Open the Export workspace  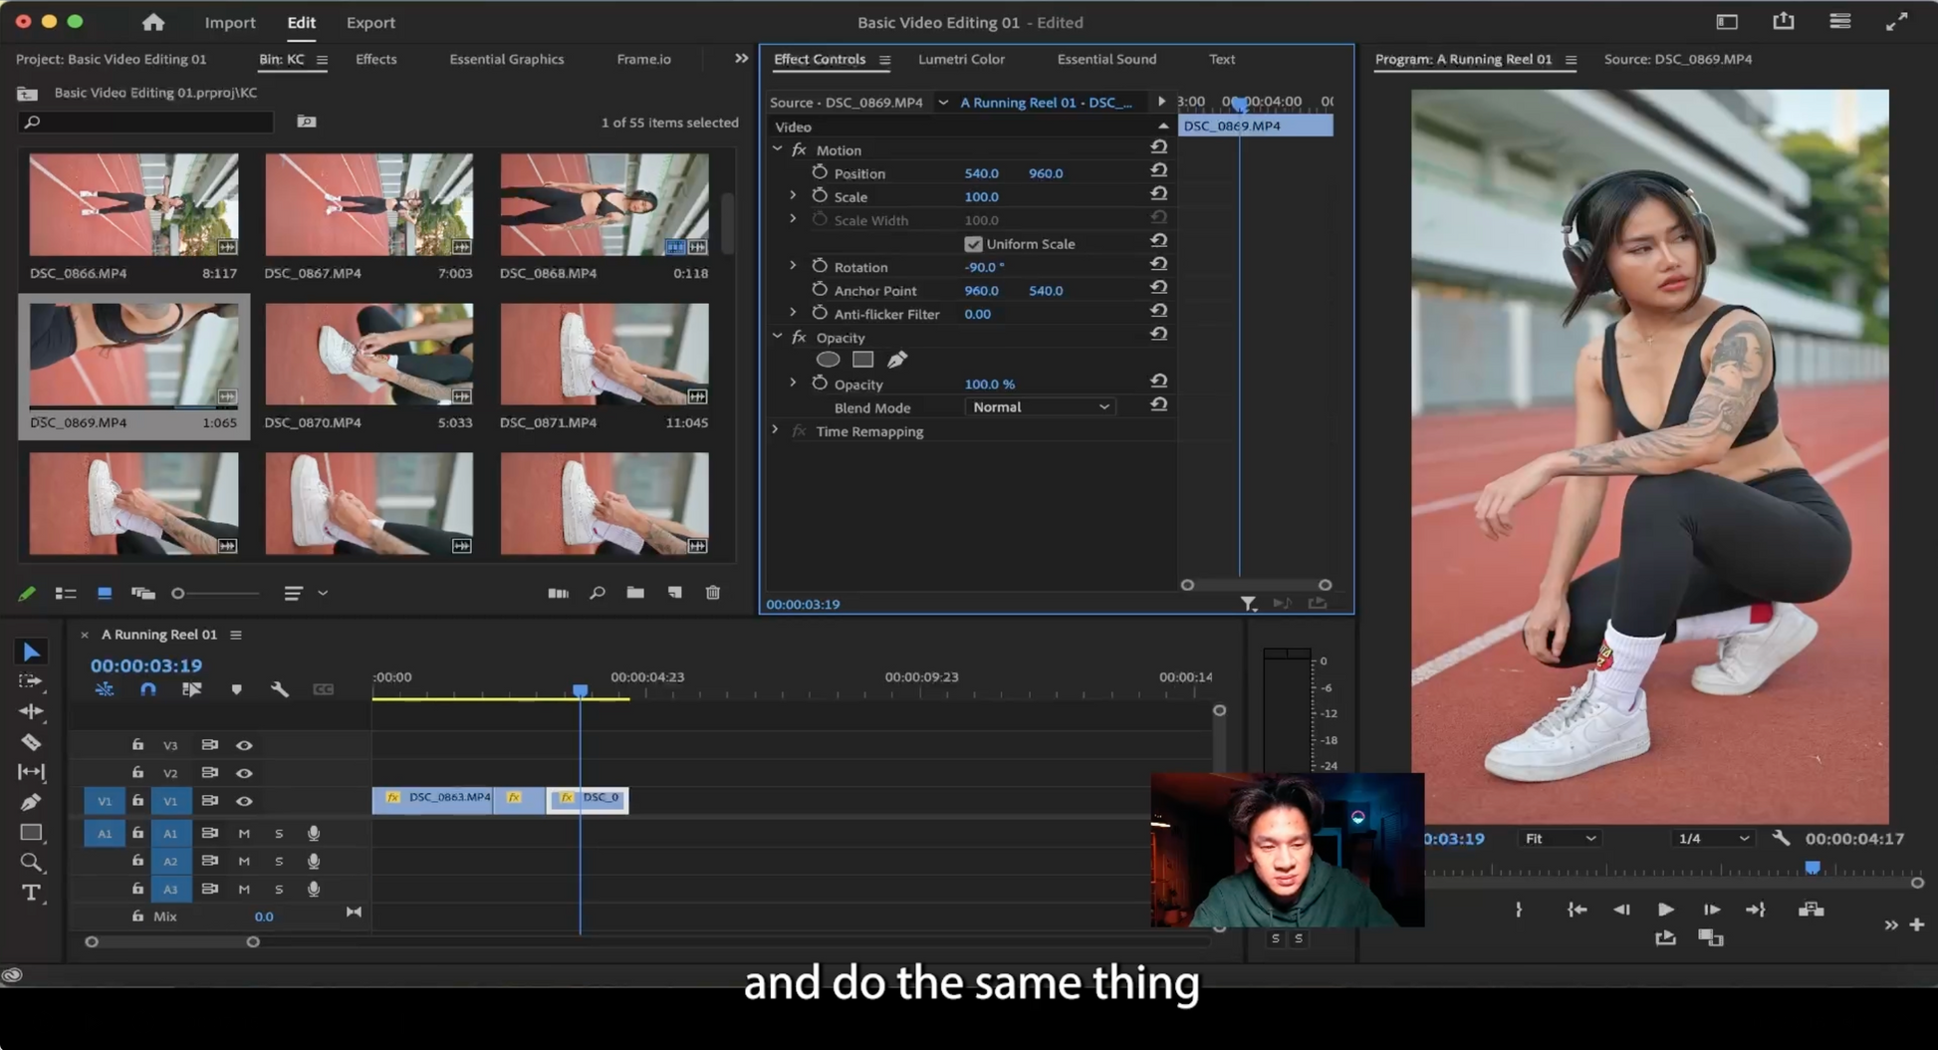[370, 22]
